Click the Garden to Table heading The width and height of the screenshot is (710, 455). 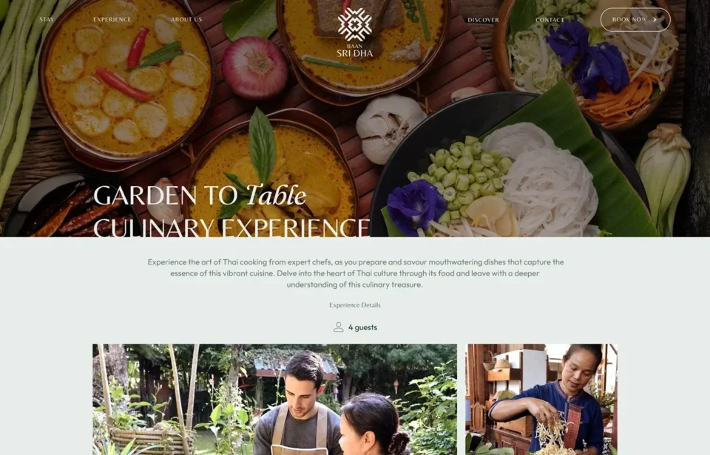(200, 196)
